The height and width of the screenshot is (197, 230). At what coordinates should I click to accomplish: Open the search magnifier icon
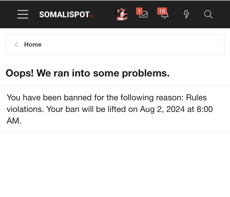[208, 14]
